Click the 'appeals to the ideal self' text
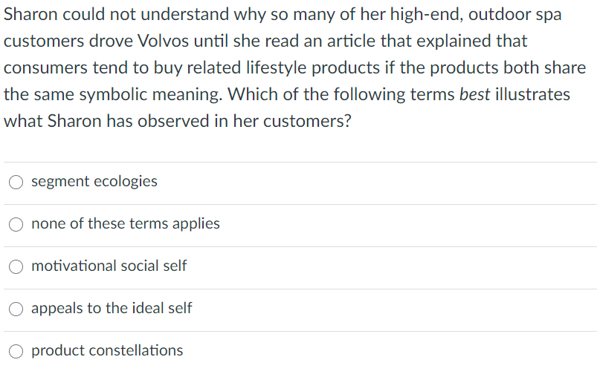The image size is (597, 377). (112, 308)
